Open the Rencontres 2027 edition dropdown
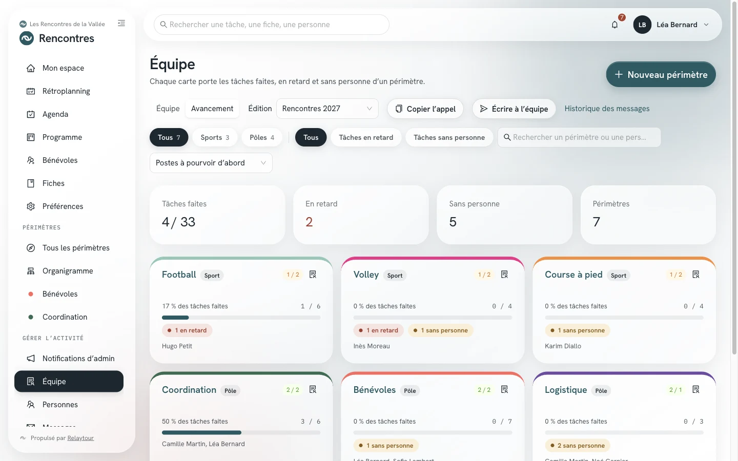Viewport: 738px width, 461px height. pyautogui.click(x=327, y=109)
